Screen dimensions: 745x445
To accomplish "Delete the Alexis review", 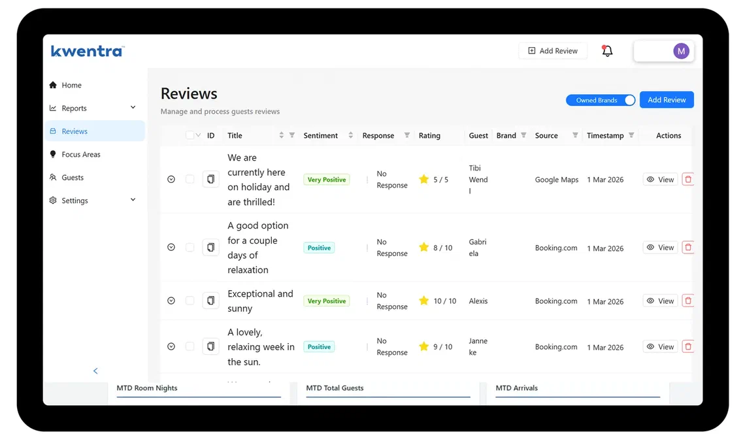I will (687, 301).
